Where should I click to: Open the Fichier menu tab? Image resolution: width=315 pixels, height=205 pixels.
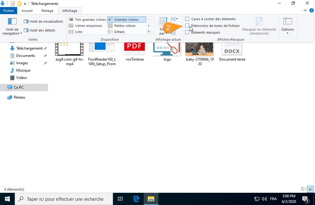[9, 11]
